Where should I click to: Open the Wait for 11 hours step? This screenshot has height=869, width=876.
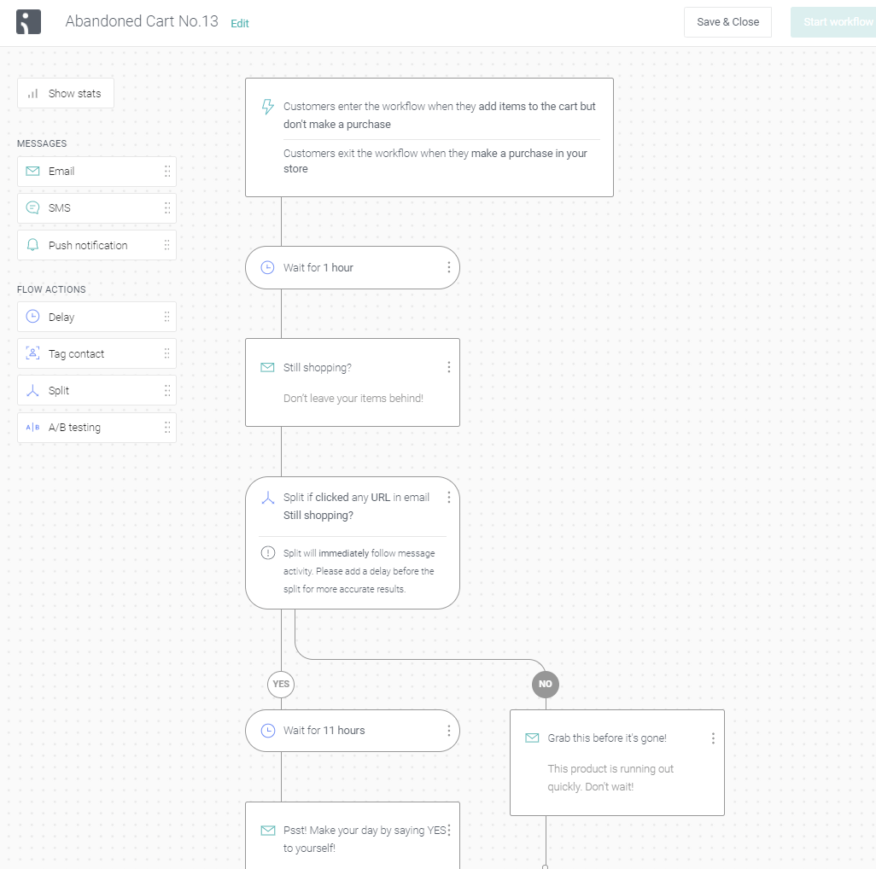coord(353,731)
